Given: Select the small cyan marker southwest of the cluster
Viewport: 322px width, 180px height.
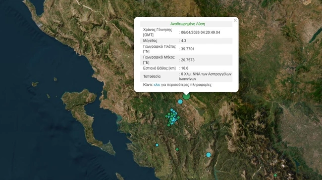Looking at the screenshot, I should (x=157, y=145).
